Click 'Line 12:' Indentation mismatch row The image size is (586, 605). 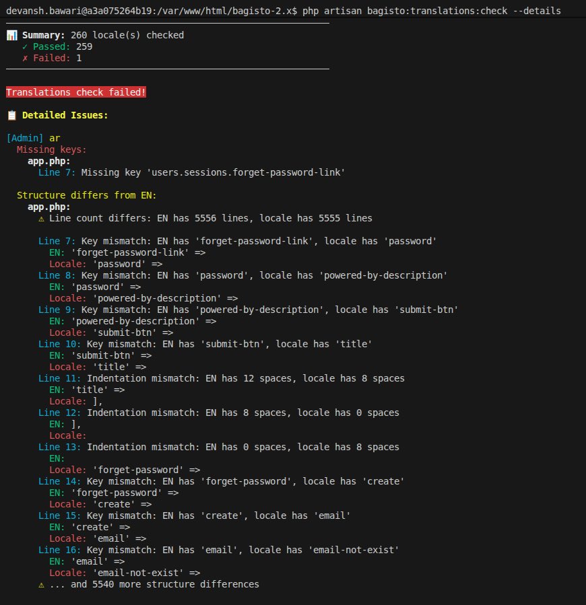(x=219, y=413)
